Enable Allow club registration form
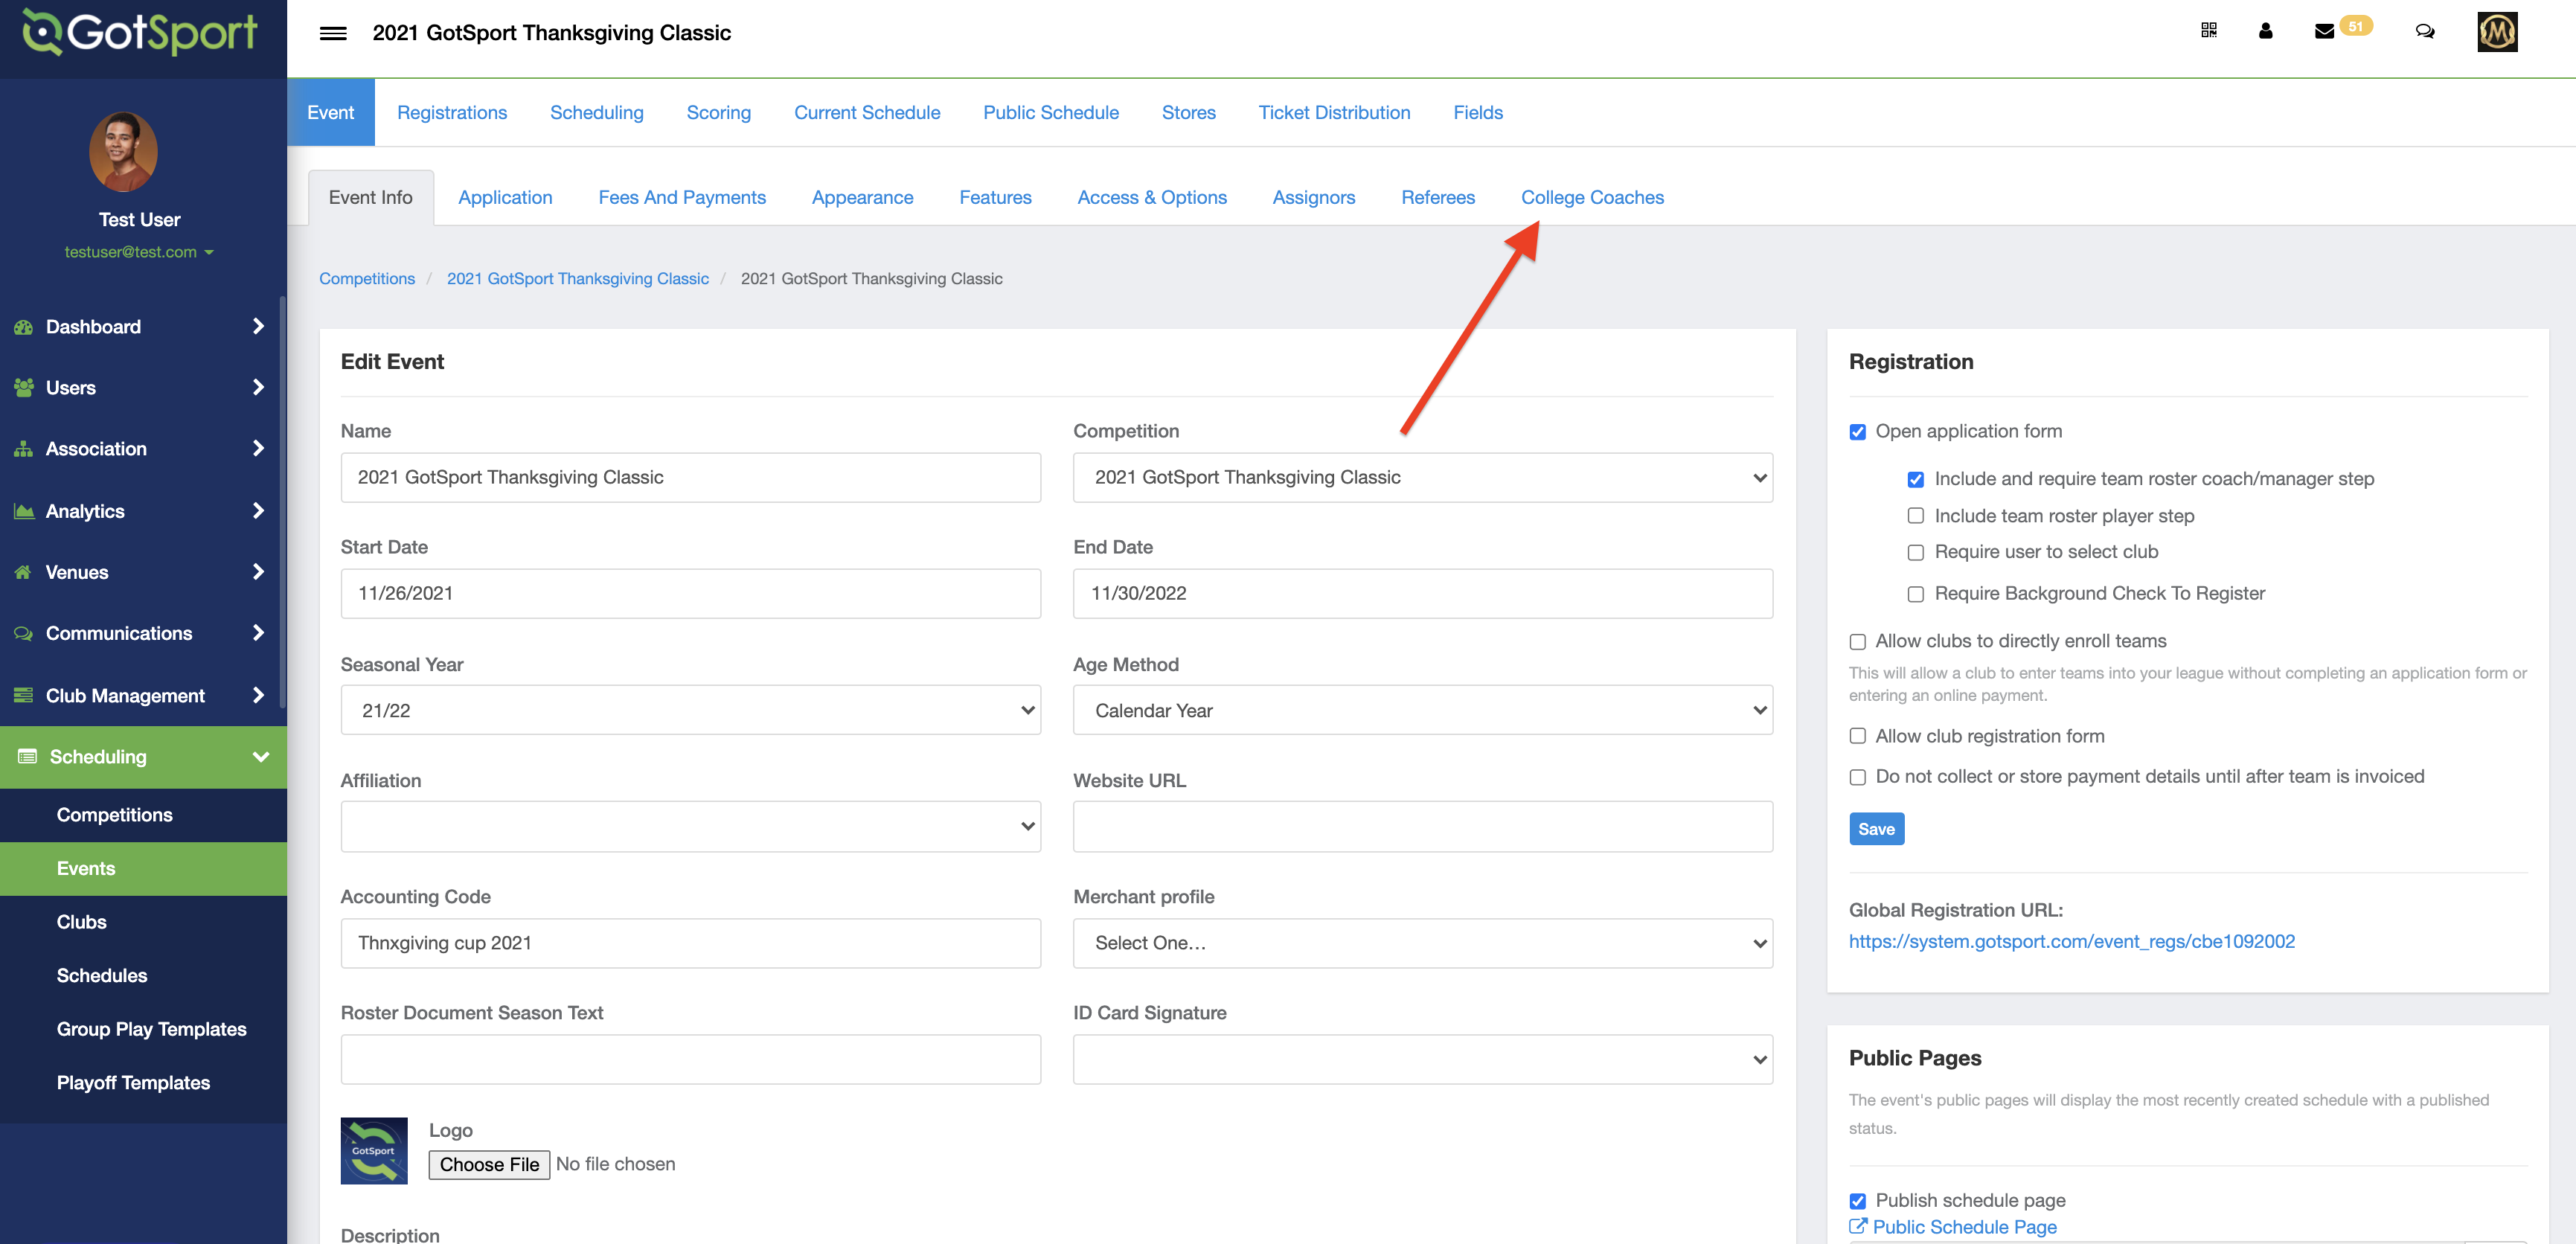 [1858, 736]
